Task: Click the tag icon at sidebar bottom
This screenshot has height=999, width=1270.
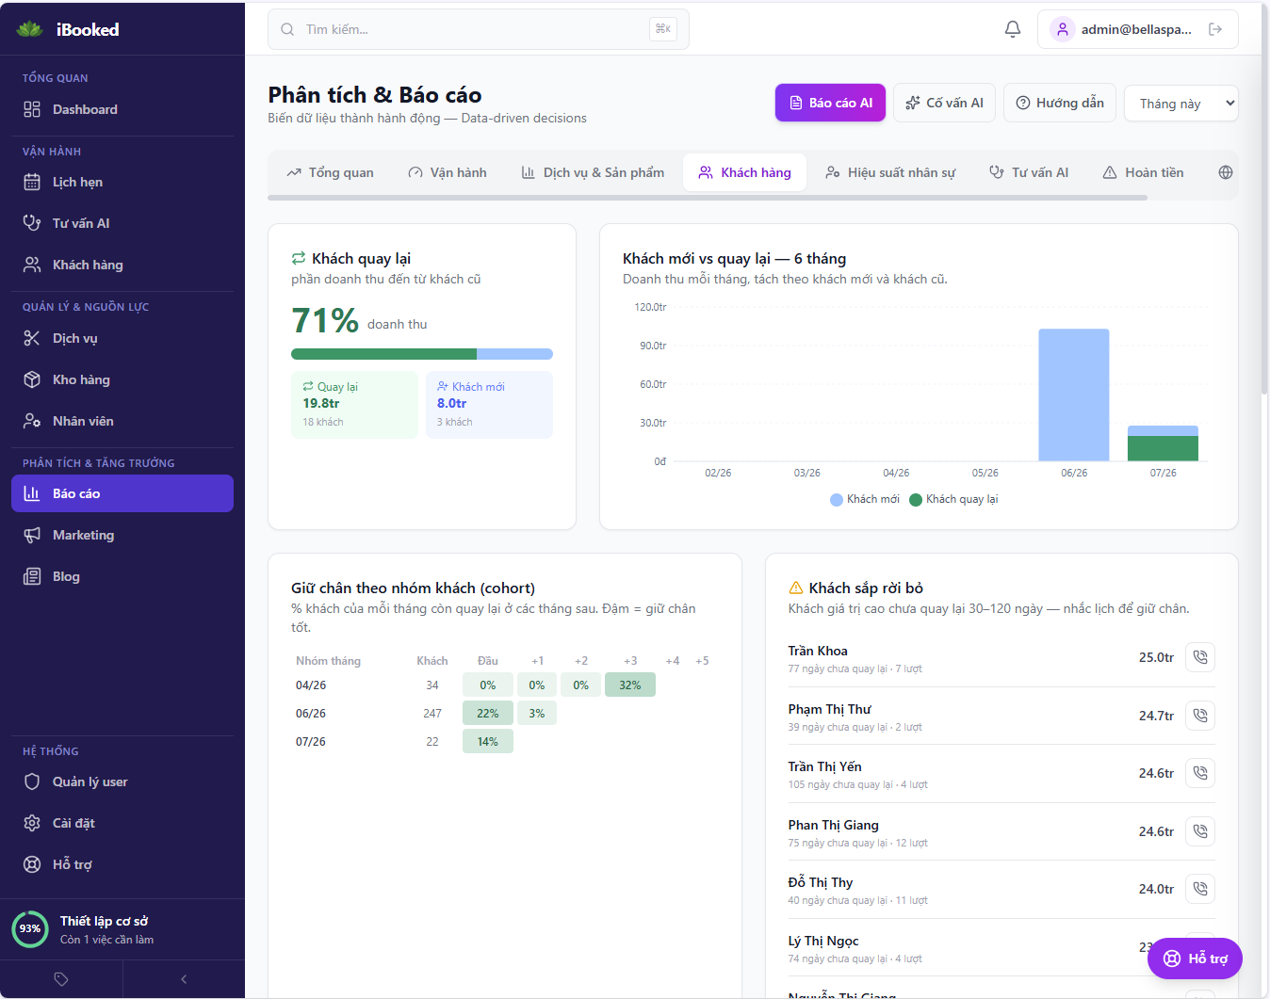Action: (x=61, y=979)
